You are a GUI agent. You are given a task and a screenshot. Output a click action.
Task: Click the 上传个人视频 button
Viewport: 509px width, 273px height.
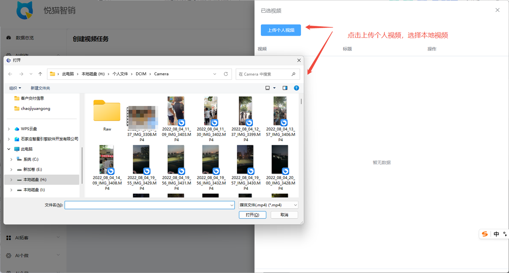(281, 30)
